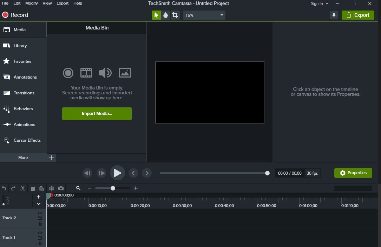Expand the timeline chevron-down options
Viewport: 381px width, 247px height.
click(38, 204)
